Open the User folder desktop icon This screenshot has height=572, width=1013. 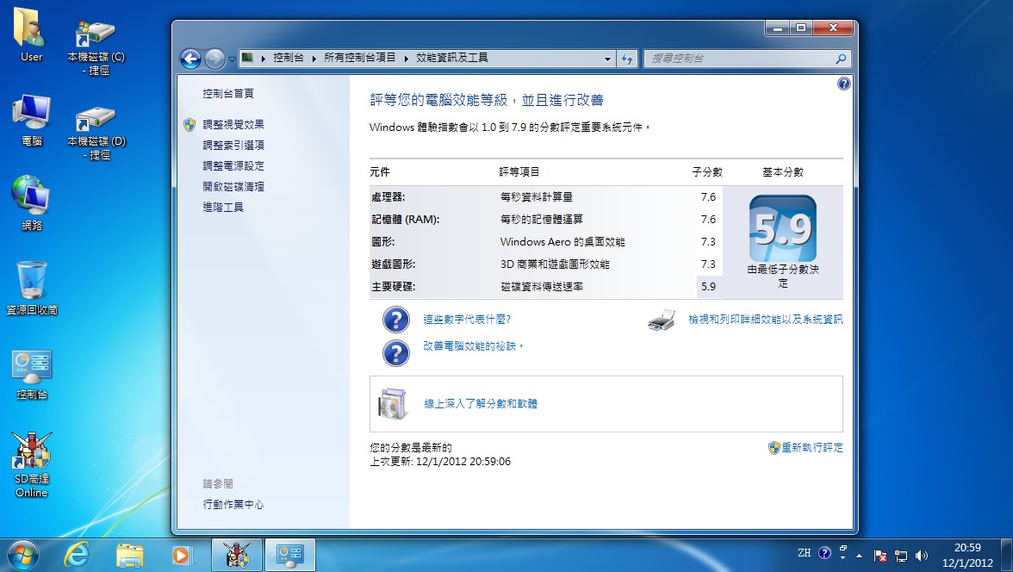click(31, 34)
